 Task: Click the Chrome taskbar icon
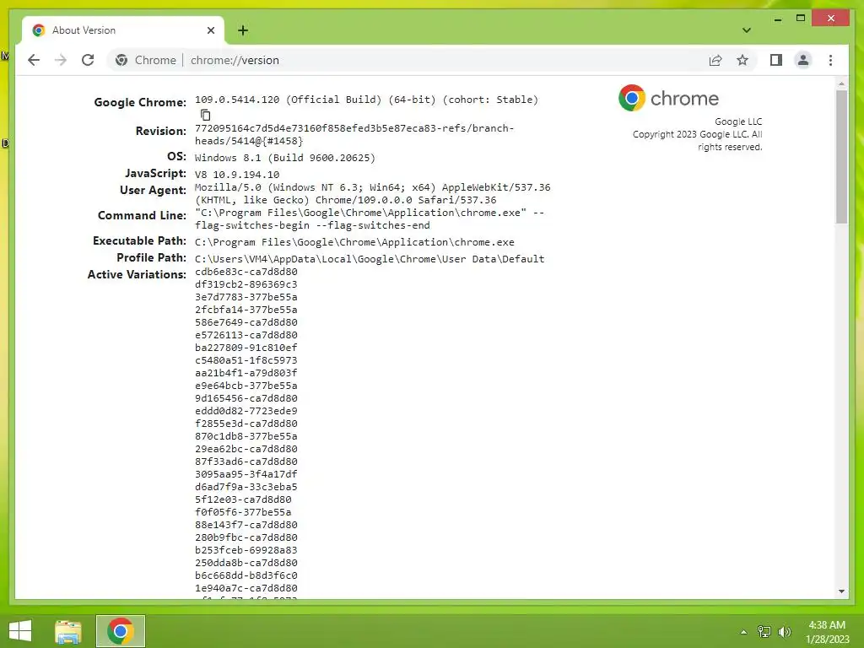pyautogui.click(x=120, y=631)
